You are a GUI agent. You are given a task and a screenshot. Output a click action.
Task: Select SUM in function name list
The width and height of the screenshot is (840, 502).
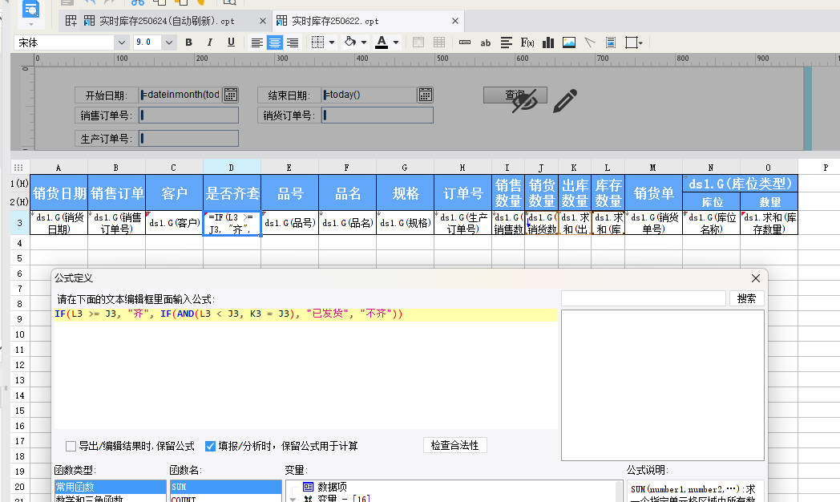point(225,487)
